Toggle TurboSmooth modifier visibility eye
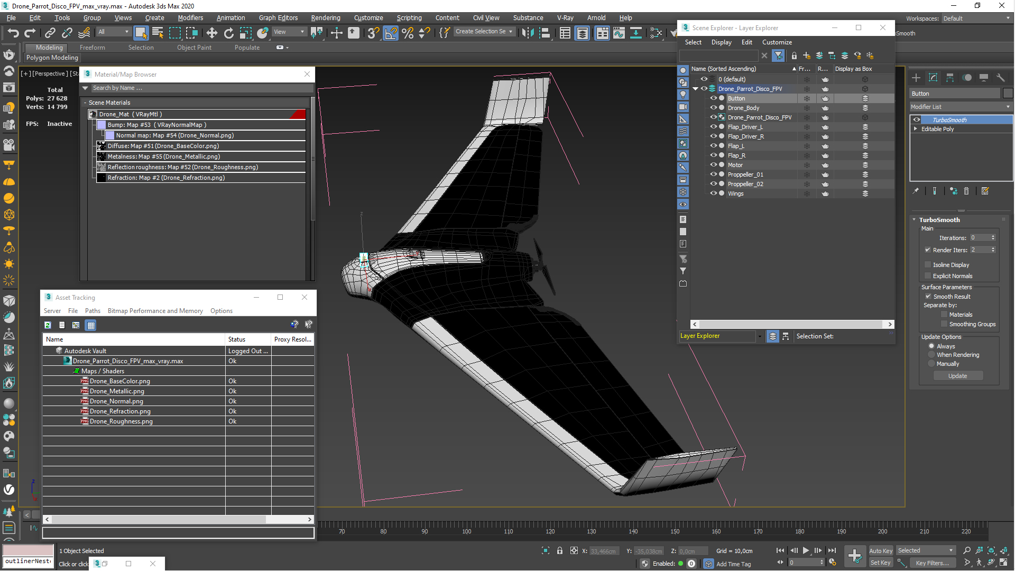 [917, 120]
